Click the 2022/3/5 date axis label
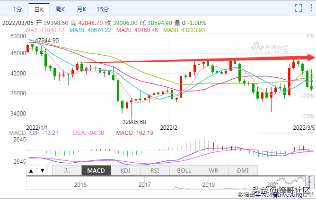This screenshot has height=200, width=316. (x=304, y=128)
